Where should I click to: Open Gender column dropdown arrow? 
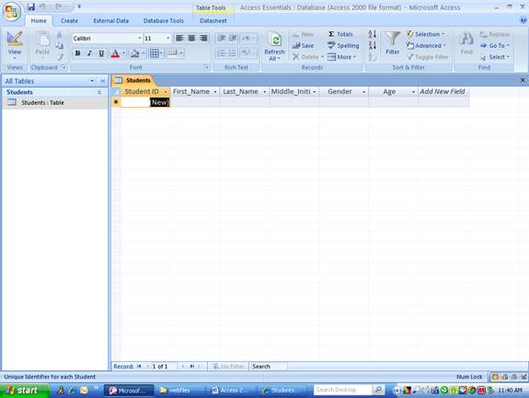[x=363, y=91]
